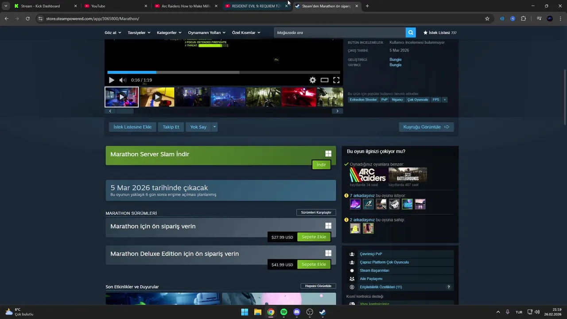Expand the Kategoriler menu

pyautogui.click(x=169, y=32)
